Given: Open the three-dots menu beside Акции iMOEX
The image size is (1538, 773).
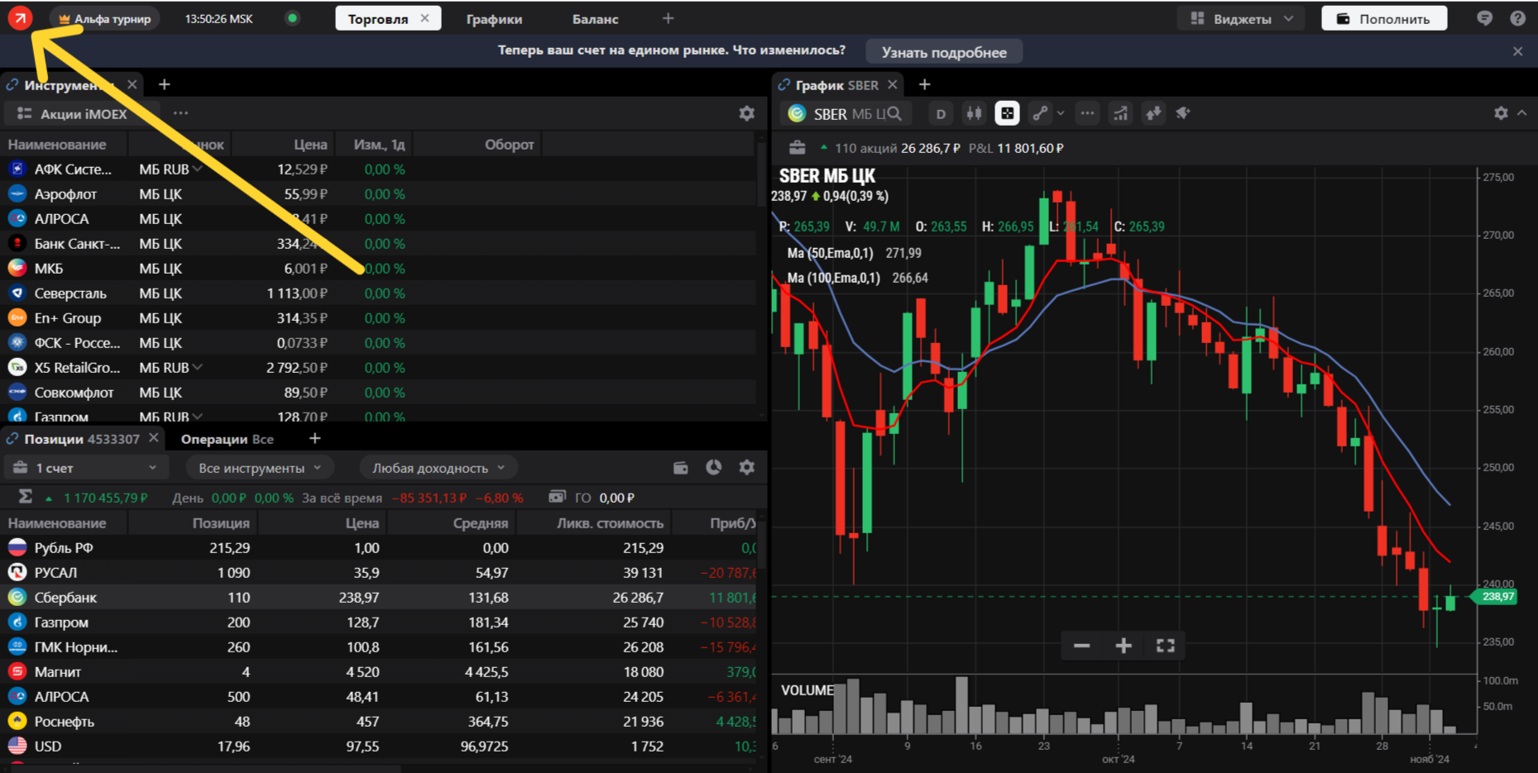Looking at the screenshot, I should [x=180, y=113].
